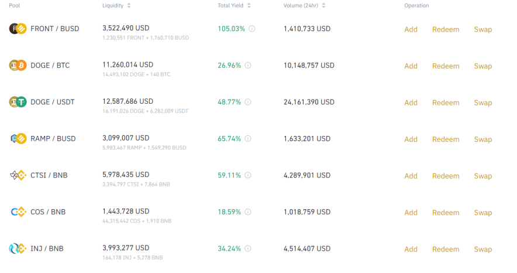The height and width of the screenshot is (273, 517).
Task: Click the info icon beside 48.77% yield
Action: (248, 102)
